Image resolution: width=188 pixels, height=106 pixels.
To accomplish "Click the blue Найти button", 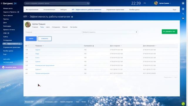I will pos(31,39).
